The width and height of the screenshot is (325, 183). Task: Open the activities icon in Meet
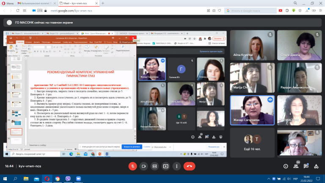coord(316,166)
